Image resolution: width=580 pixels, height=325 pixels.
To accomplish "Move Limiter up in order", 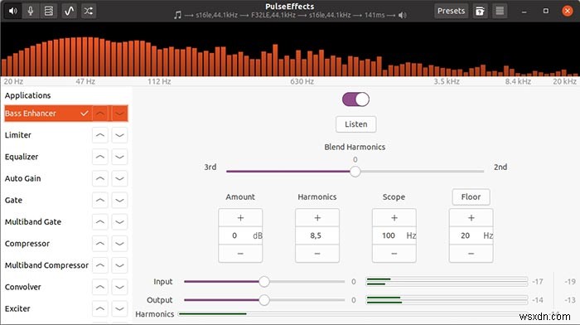I will (100, 135).
